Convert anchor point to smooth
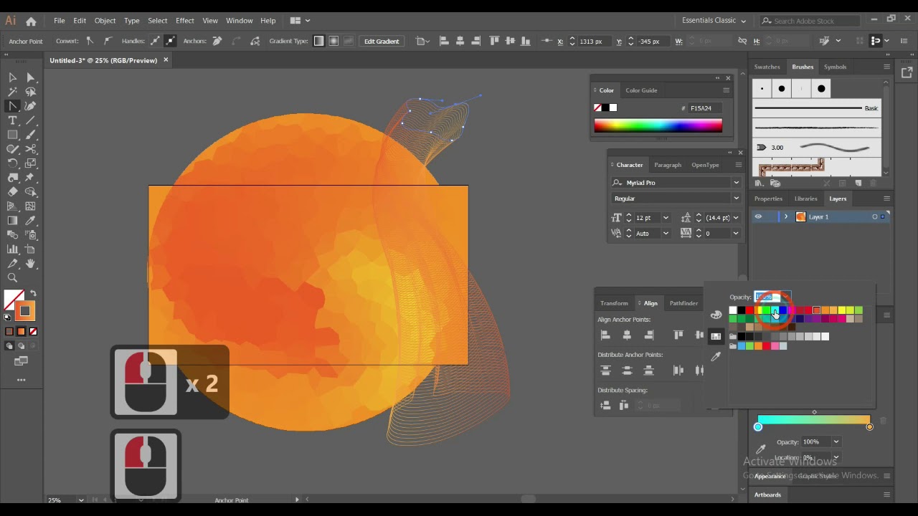Image resolution: width=918 pixels, height=516 pixels. tap(108, 41)
